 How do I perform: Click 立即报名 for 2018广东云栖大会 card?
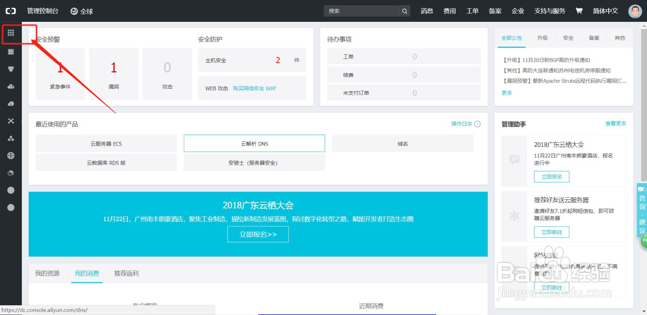[552, 177]
